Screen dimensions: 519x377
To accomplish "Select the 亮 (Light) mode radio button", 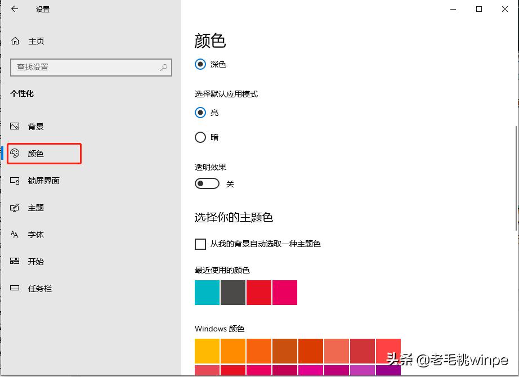I will (200, 112).
